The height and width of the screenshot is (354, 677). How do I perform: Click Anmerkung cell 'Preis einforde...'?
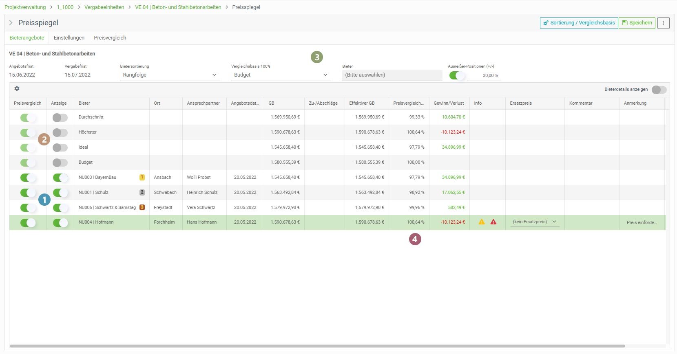click(642, 222)
